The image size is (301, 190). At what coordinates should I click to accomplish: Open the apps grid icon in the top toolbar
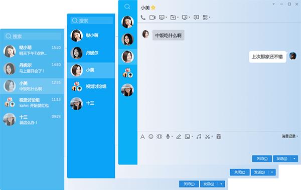(205, 17)
